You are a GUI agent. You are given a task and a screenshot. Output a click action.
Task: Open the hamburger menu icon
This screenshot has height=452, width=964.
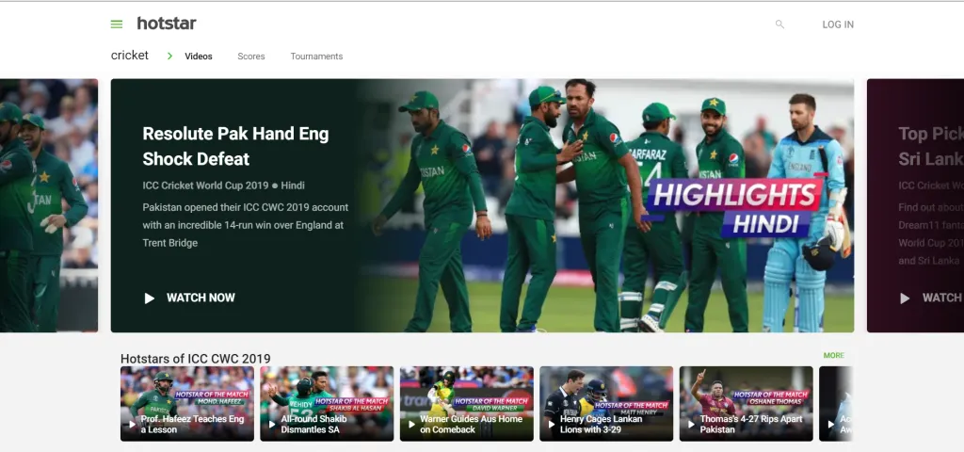[x=116, y=24]
